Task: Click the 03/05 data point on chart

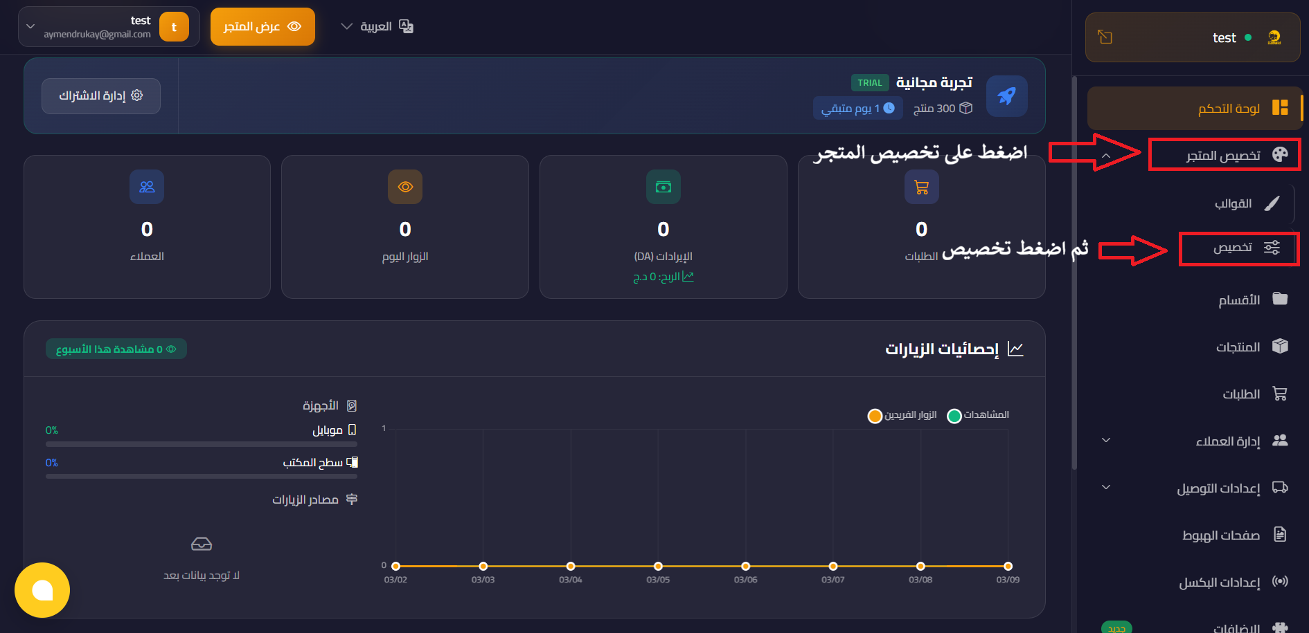Action: click(x=658, y=566)
